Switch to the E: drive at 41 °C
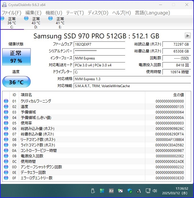This screenshot has height=198, width=194. 60,23
